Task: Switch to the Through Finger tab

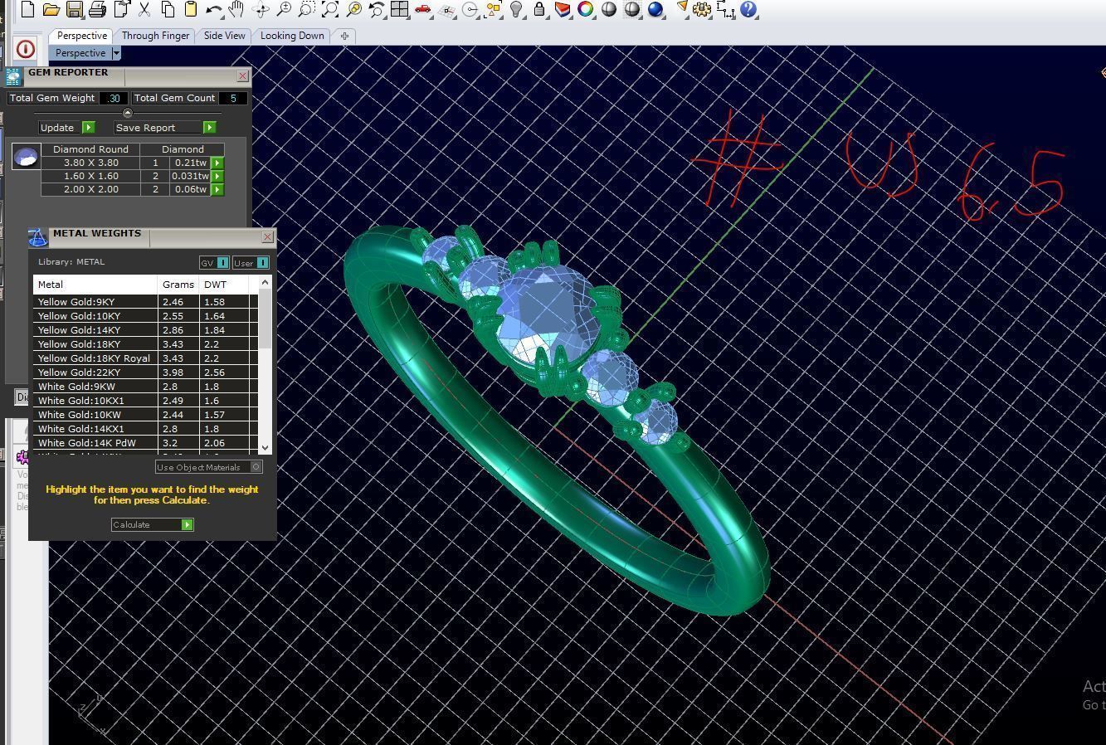Action: [x=155, y=36]
